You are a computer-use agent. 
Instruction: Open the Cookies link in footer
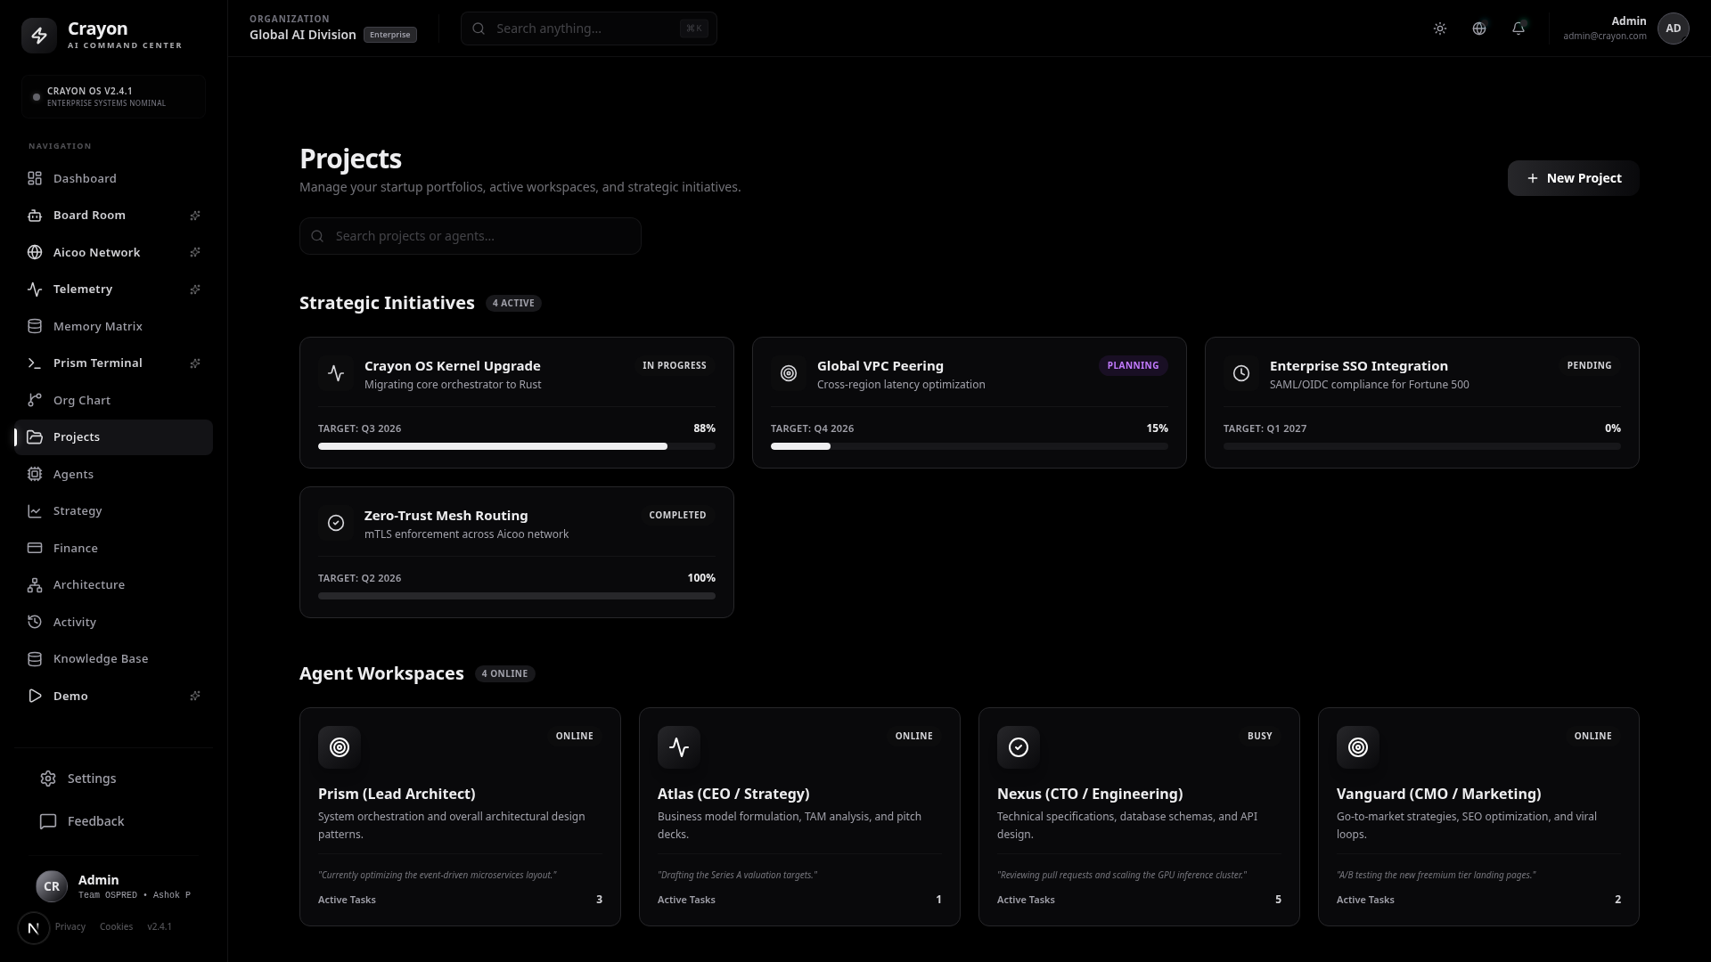tap(116, 926)
